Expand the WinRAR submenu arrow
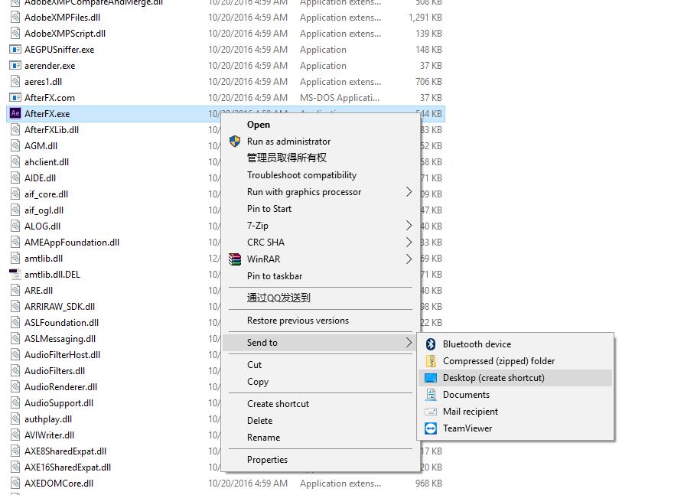 coord(409,259)
